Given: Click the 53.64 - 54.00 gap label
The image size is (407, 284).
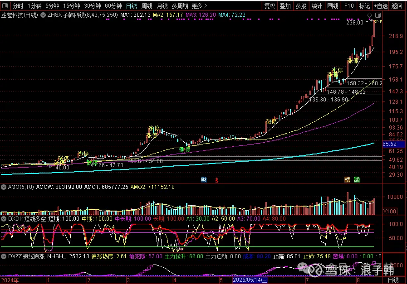Looking at the screenshot, I should pos(147,161).
